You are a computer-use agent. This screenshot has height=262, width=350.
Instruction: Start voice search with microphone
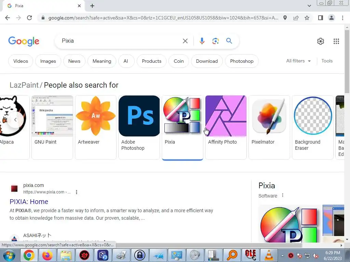click(202, 41)
